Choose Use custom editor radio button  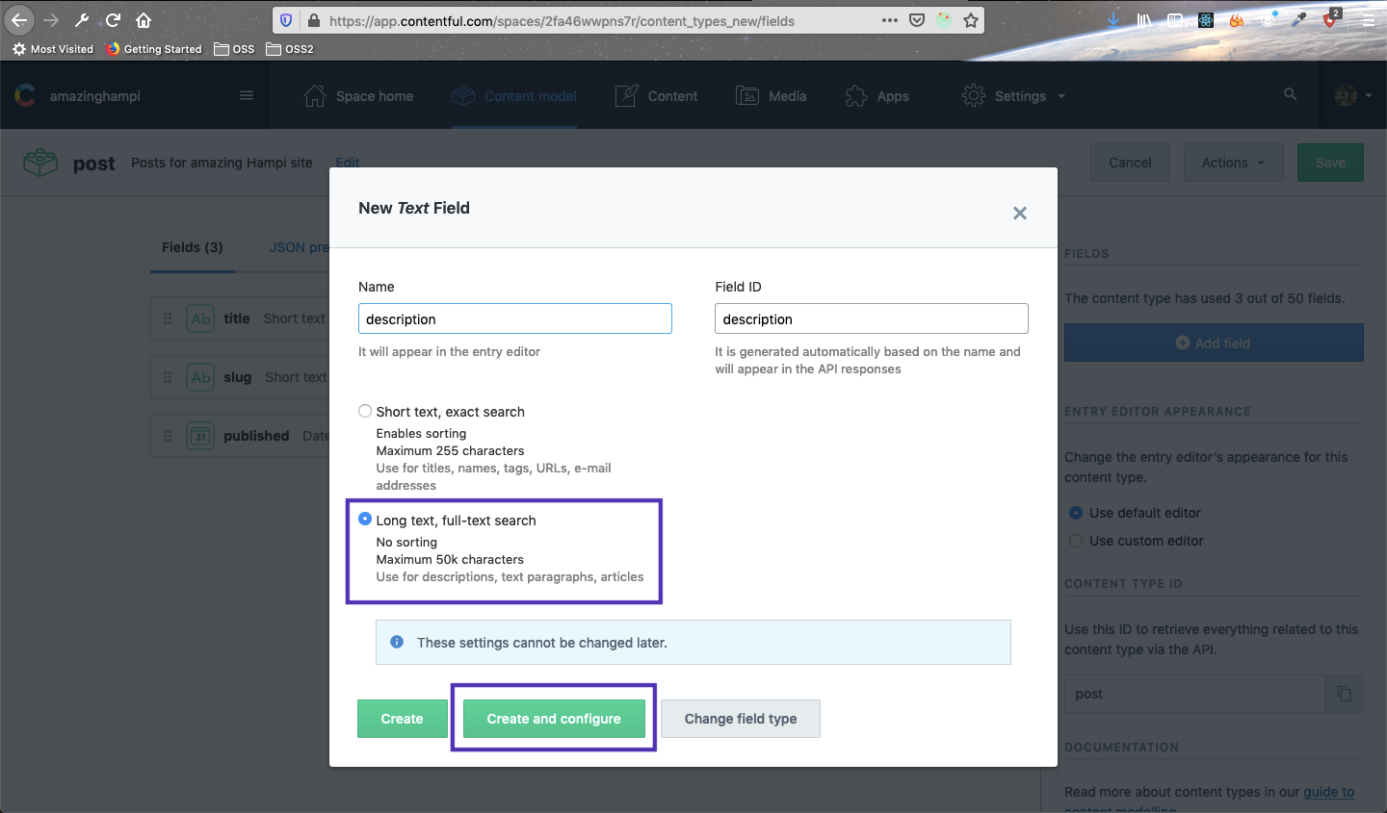tap(1076, 541)
